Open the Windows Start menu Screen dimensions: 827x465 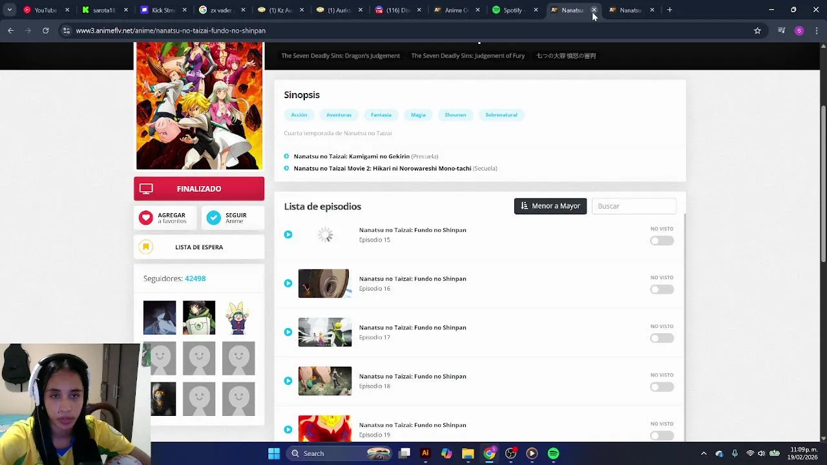tap(274, 453)
